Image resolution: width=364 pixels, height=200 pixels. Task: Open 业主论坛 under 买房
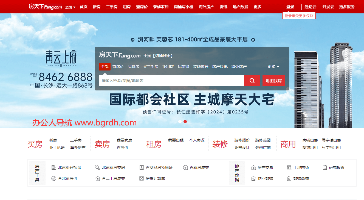pos(57,148)
